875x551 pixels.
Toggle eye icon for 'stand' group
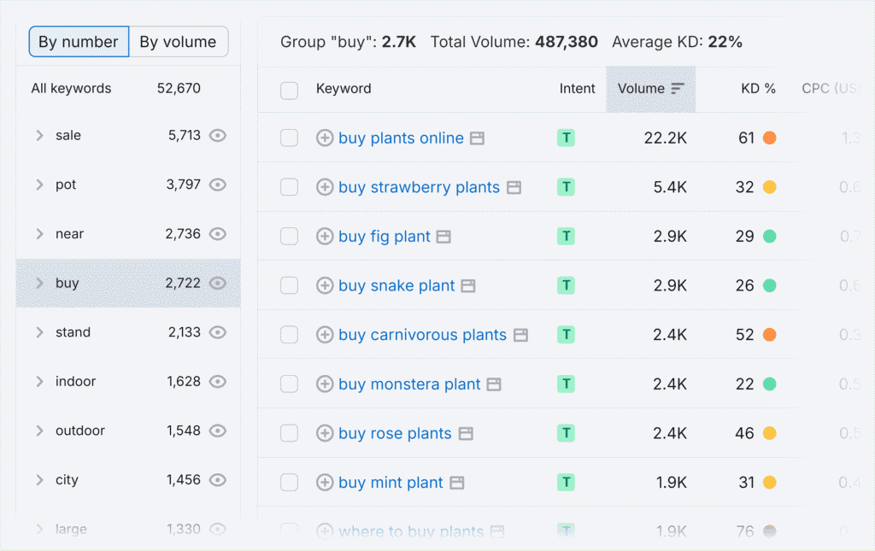pos(218,332)
